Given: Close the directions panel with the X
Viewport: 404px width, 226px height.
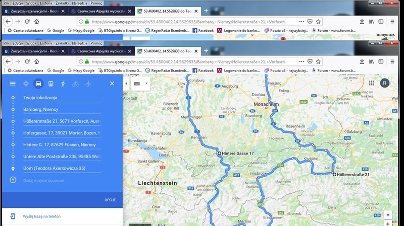Looking at the screenshot, I should pos(112,84).
